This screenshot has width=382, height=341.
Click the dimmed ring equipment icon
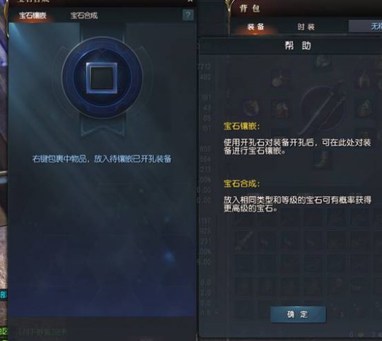click(251, 107)
